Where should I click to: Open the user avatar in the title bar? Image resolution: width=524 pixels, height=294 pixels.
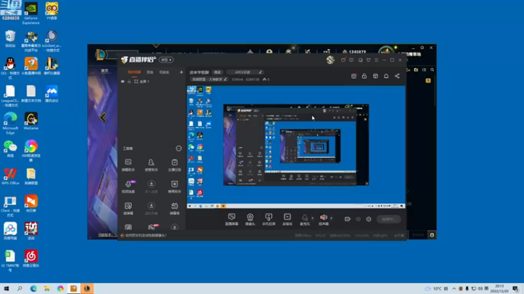330,59
